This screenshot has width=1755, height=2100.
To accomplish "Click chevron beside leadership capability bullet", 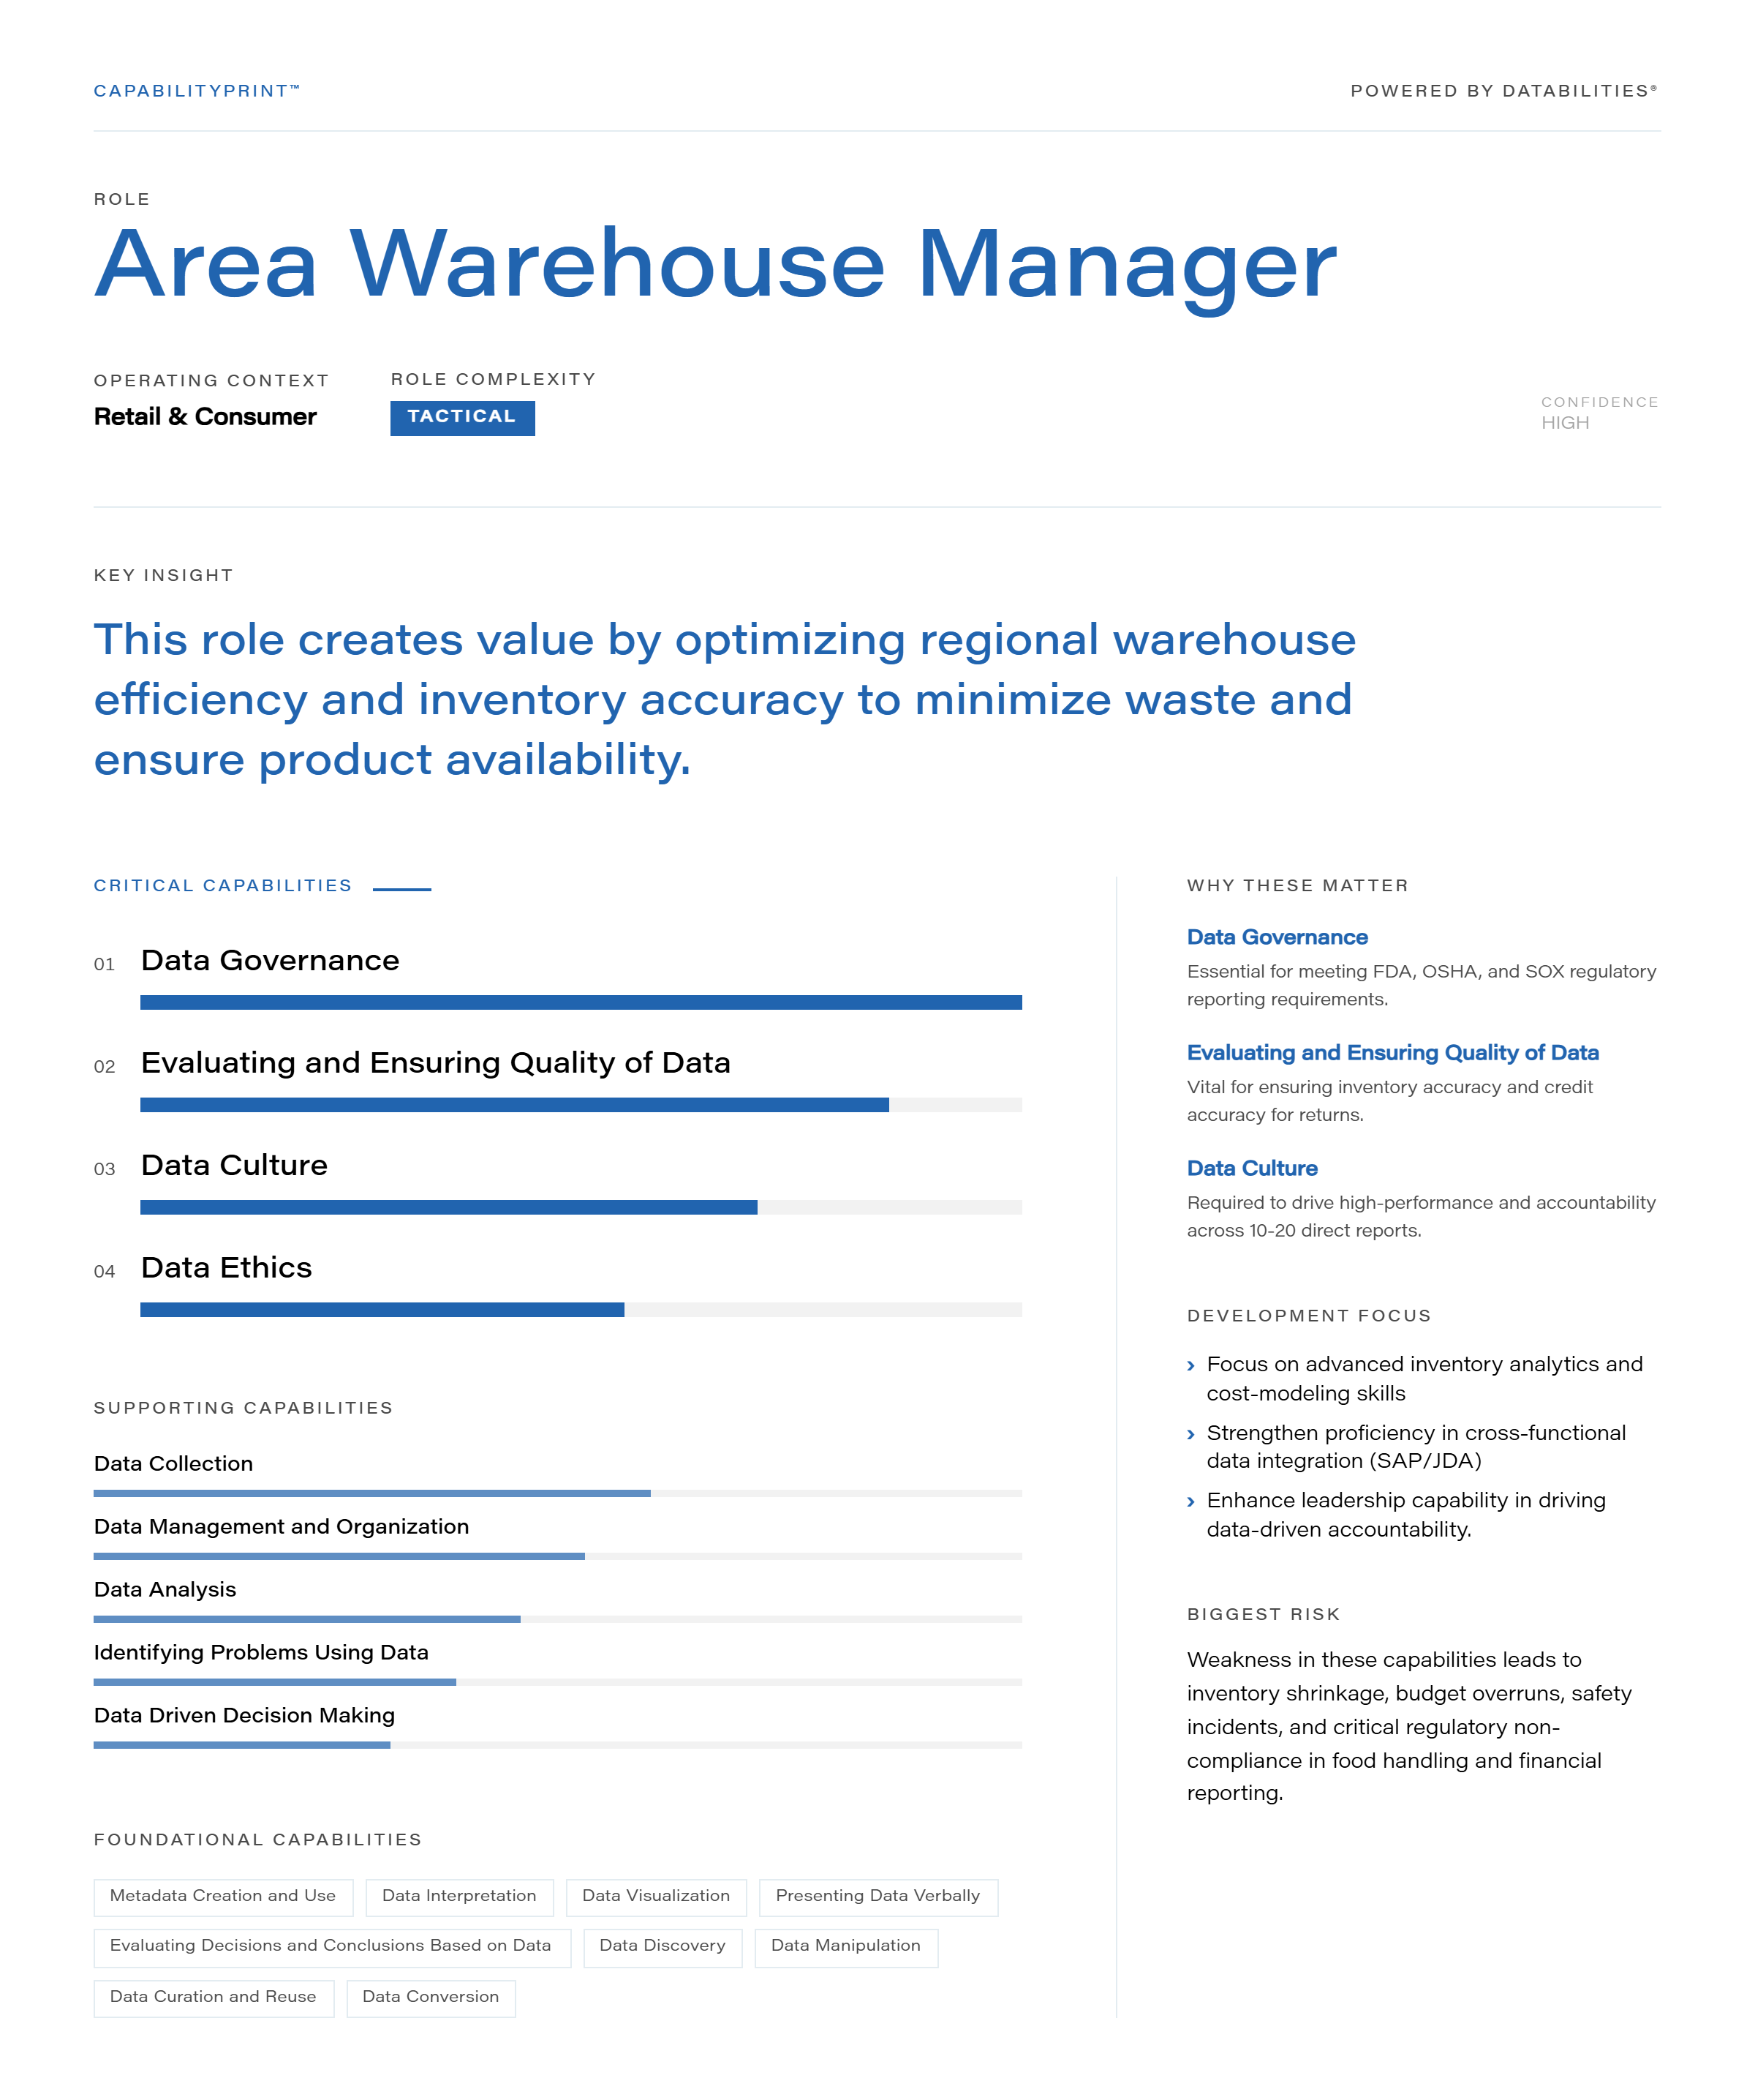I will point(1190,1502).
